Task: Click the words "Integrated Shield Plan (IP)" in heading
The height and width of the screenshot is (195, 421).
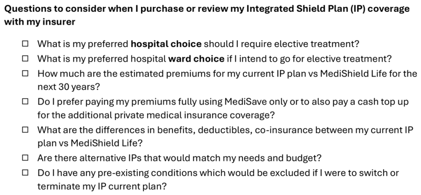Action: [x=306, y=9]
